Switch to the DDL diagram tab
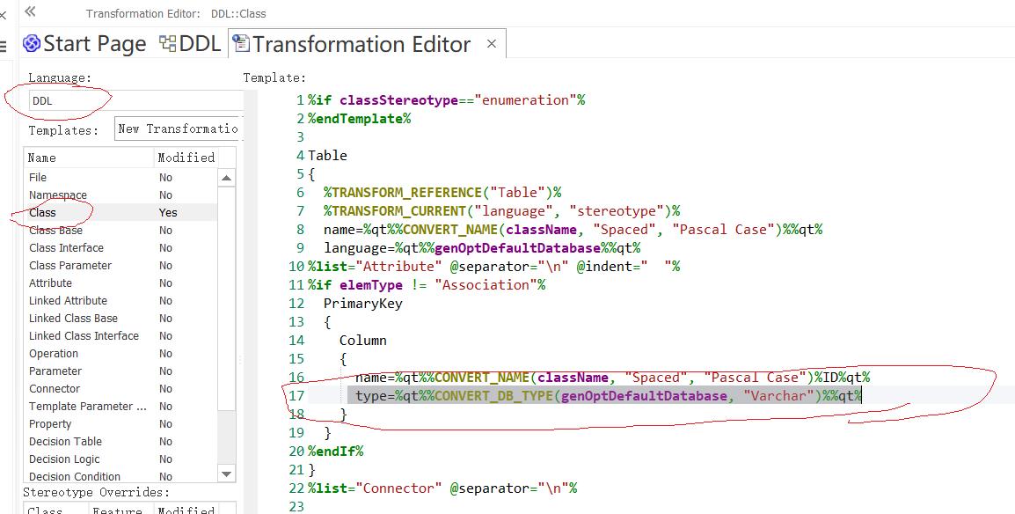This screenshot has width=1015, height=514. (x=190, y=44)
